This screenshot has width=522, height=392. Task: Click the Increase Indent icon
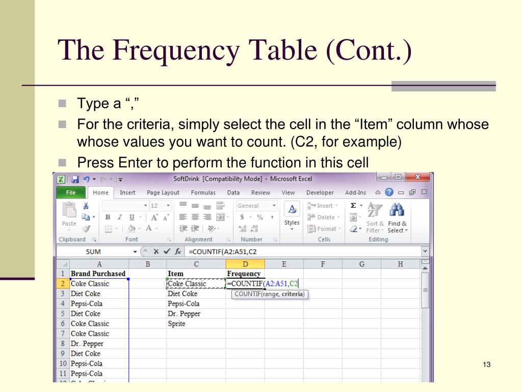[x=195, y=228]
